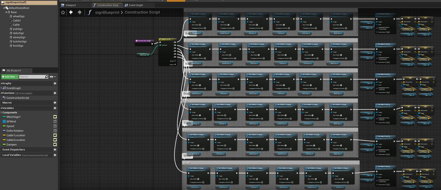The height and width of the screenshot is (190, 441).
Task: Add a new variable via Variables plus icon
Action: 55,108
